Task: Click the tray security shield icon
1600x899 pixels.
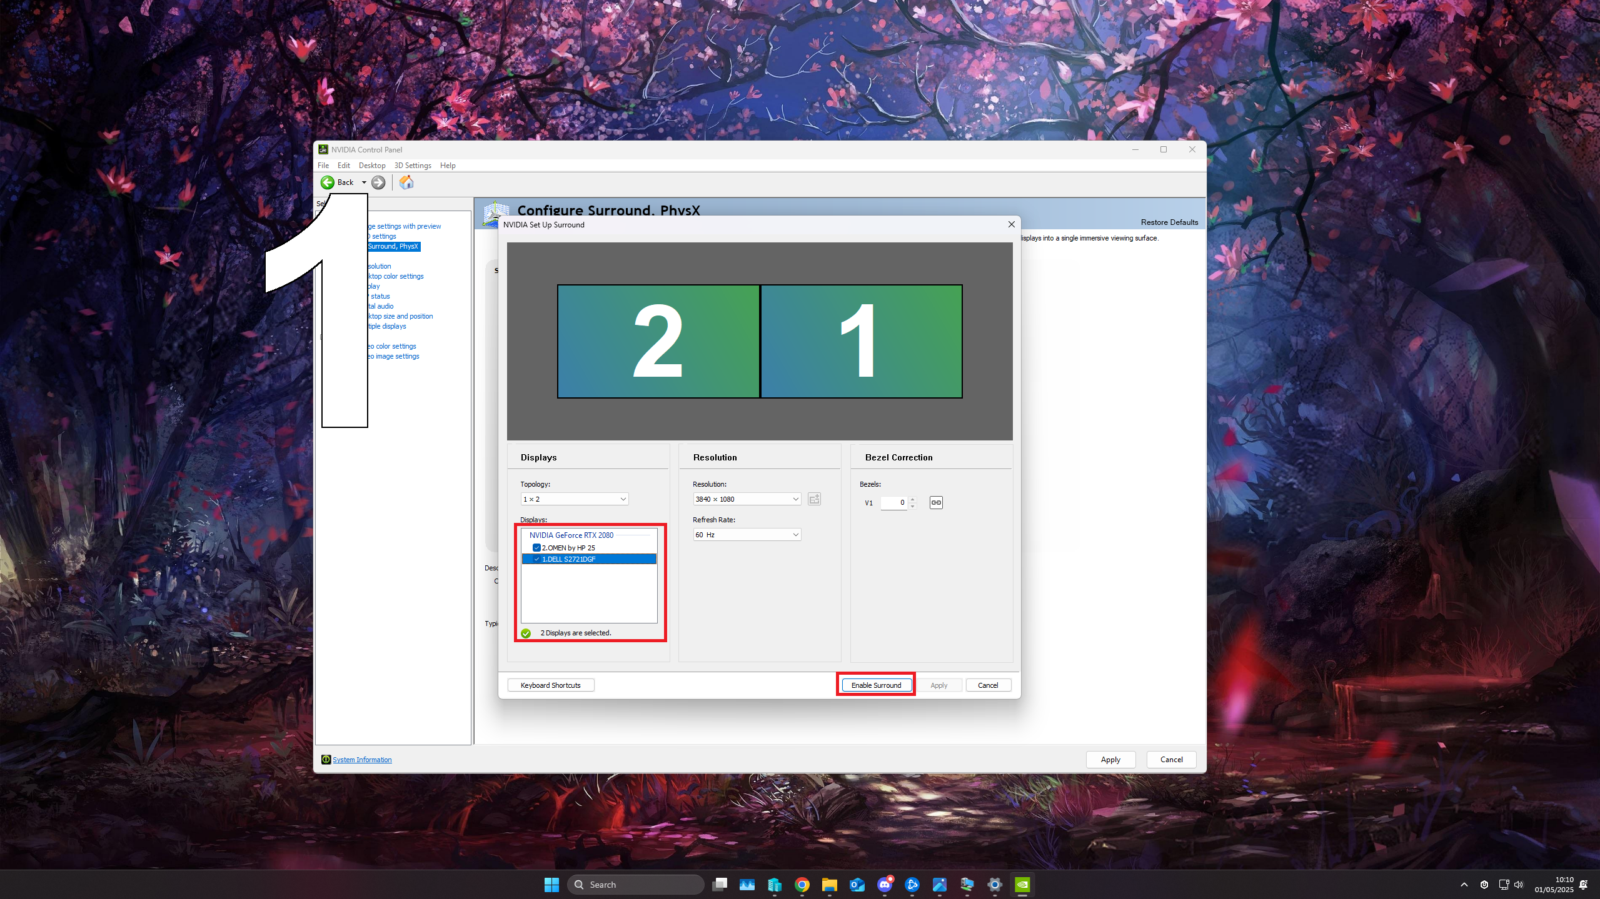Action: [1484, 885]
